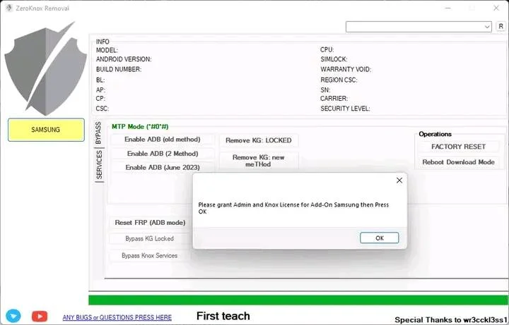Screen dimensions: 509x325
Task: Select the SAMSUNG brand button
Action: click(46, 130)
